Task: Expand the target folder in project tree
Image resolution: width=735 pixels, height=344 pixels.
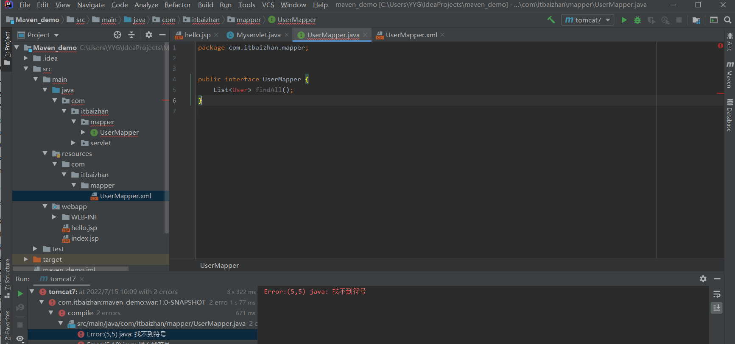Action: (26, 259)
